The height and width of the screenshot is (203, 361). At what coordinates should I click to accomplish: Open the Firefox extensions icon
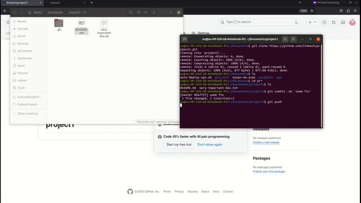349,11
